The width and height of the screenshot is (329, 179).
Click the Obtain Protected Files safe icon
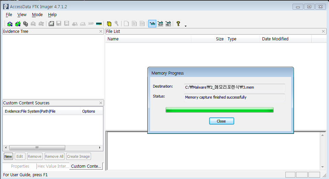coord(109,24)
